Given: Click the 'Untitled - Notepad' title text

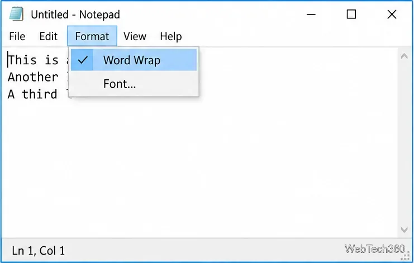Looking at the screenshot, I should click(x=75, y=15).
